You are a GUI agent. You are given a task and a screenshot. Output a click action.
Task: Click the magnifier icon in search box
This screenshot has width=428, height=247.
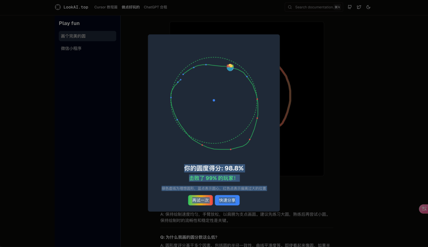tap(290, 7)
